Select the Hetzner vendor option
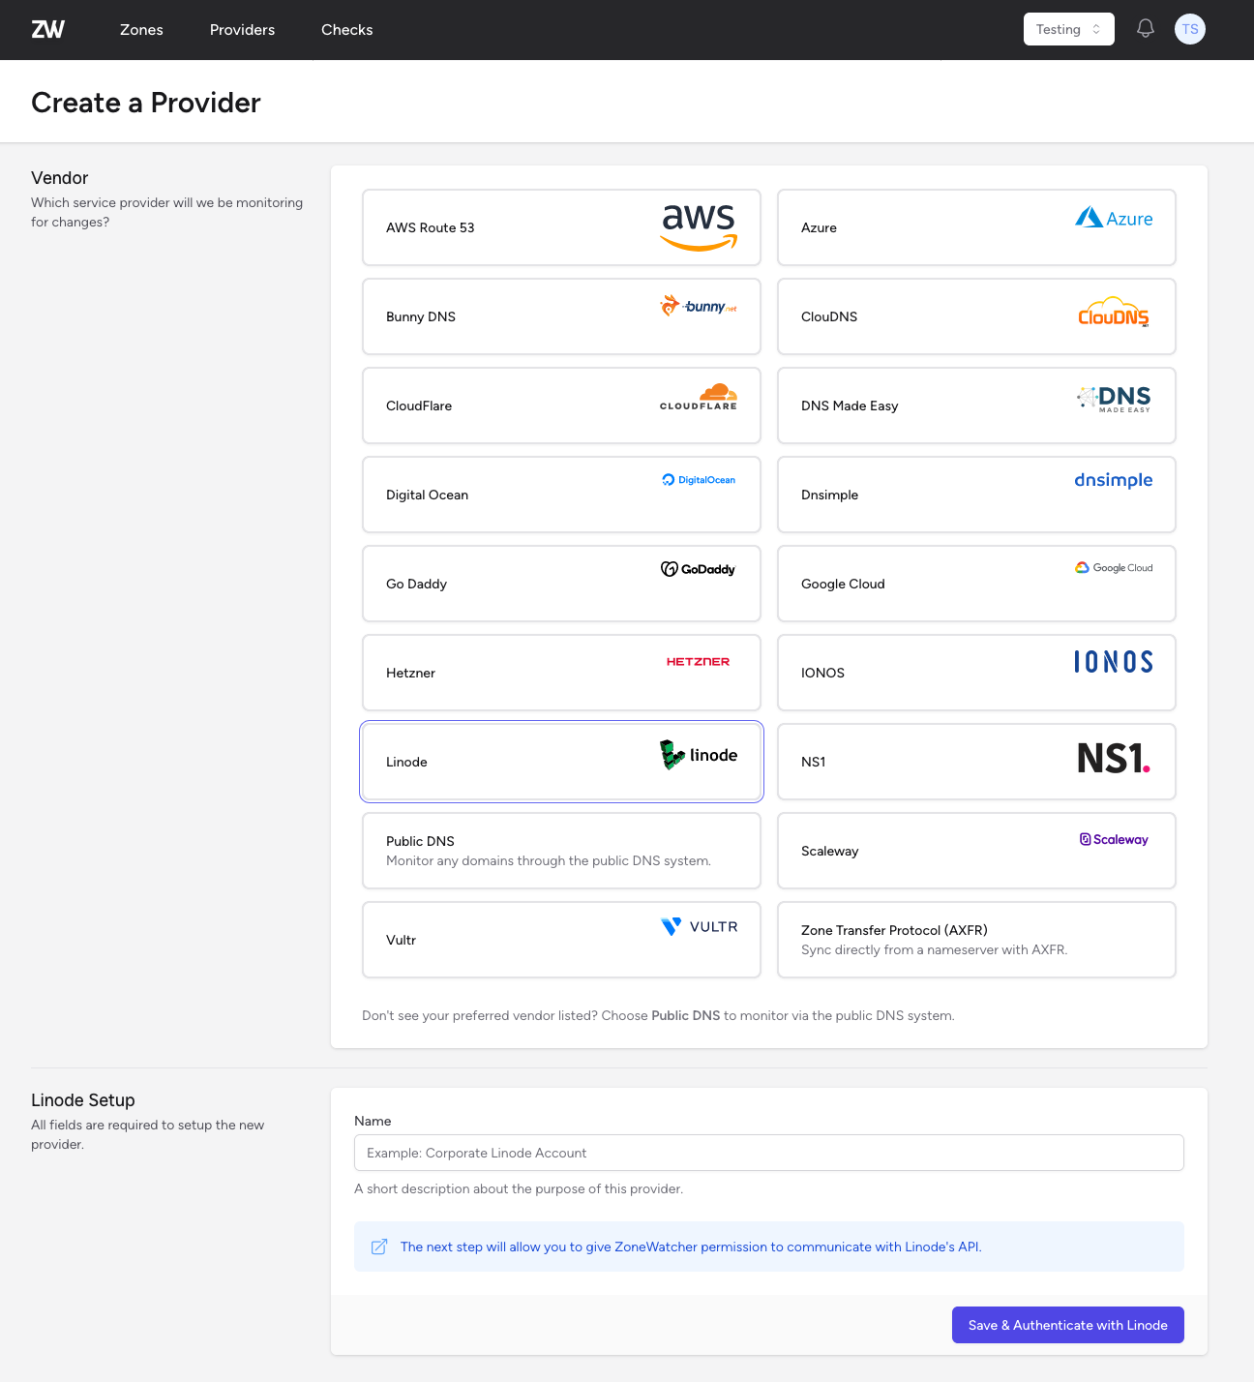 click(561, 673)
